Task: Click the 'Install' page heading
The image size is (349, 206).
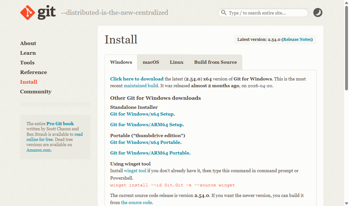Action: (121, 40)
